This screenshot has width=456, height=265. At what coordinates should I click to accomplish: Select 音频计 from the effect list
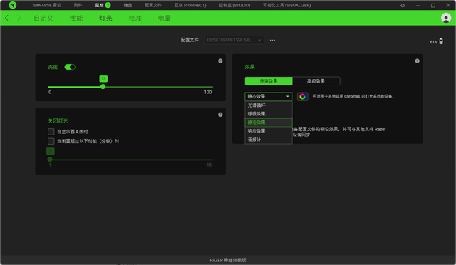(268, 140)
